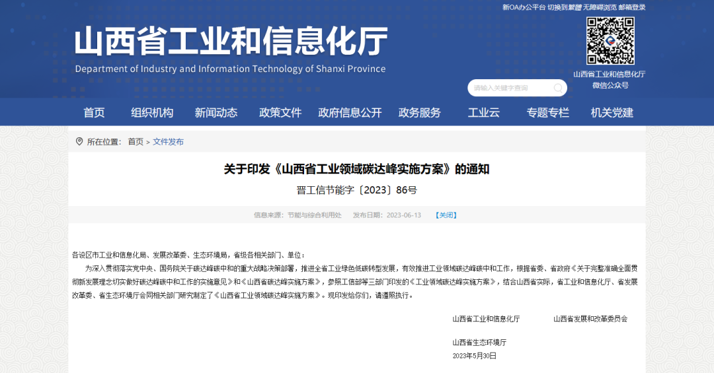Enable 无障碍浏览 accessibility mode
The image size is (714, 373).
[x=600, y=7]
